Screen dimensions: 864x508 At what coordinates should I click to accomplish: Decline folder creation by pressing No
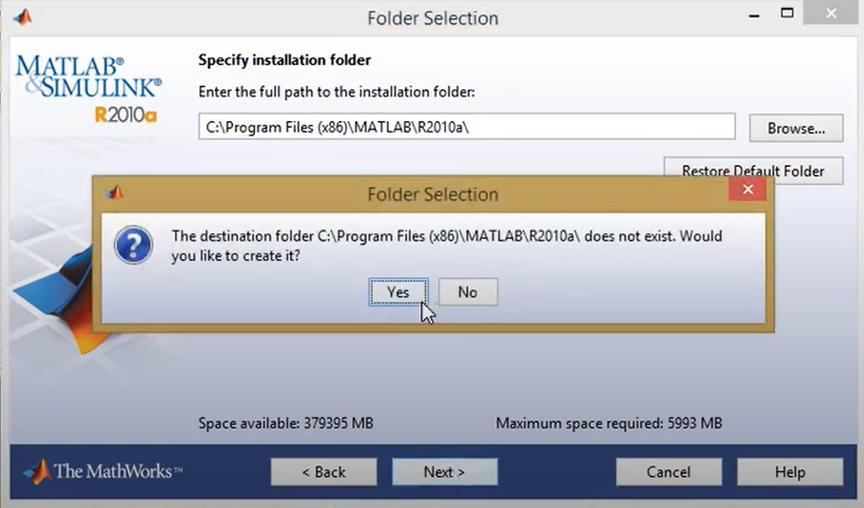[x=468, y=292]
